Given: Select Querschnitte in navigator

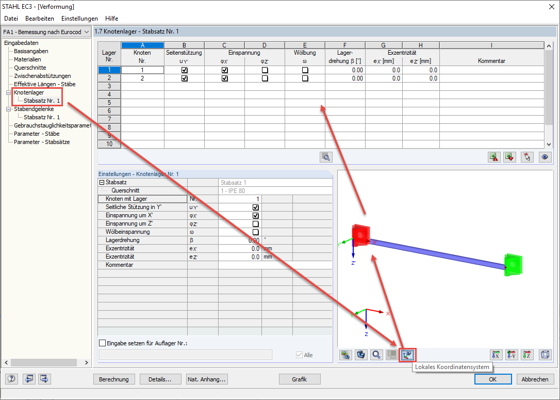Looking at the screenshot, I should [x=30, y=68].
